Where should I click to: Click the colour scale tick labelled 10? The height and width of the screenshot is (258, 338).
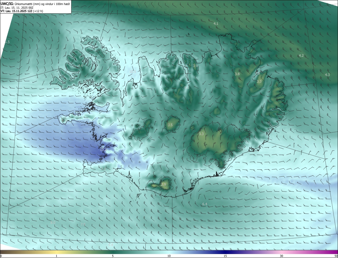[x=169, y=256]
